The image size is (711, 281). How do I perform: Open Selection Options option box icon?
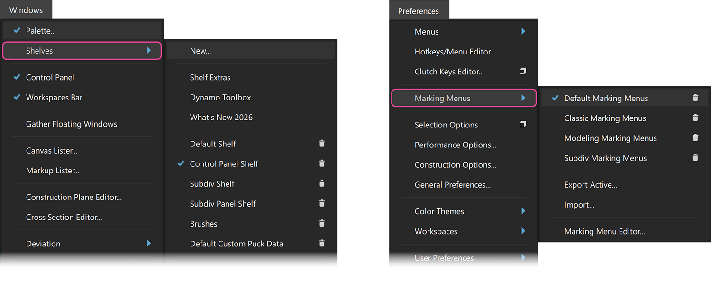click(523, 125)
